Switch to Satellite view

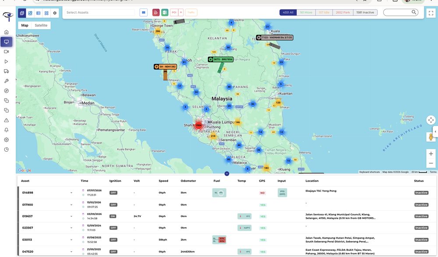(x=41, y=25)
